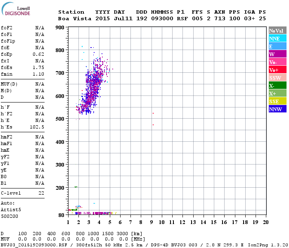Click the BVJ03_2015192093000.RSF filename text
Viewport: 289px width, 248px height.
[34, 245]
